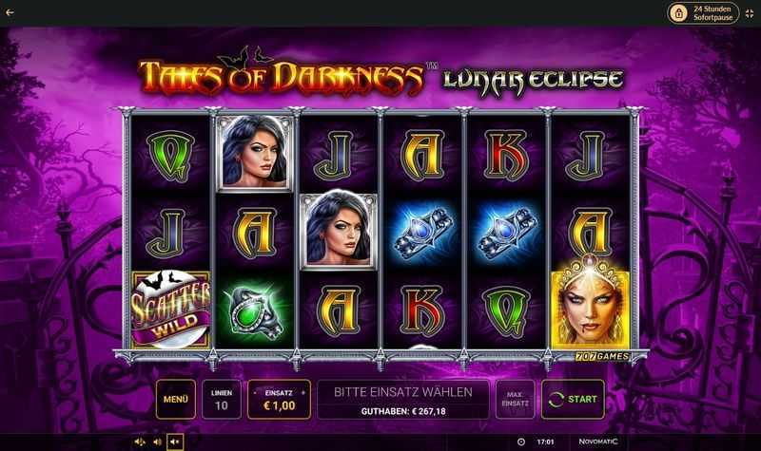
Task: Open the Linien 10 selector
Action: point(222,399)
